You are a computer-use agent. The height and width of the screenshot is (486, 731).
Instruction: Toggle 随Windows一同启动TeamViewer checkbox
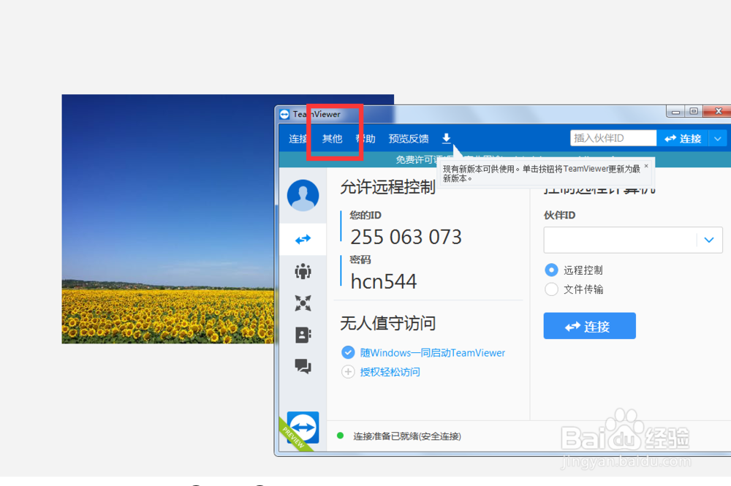348,353
